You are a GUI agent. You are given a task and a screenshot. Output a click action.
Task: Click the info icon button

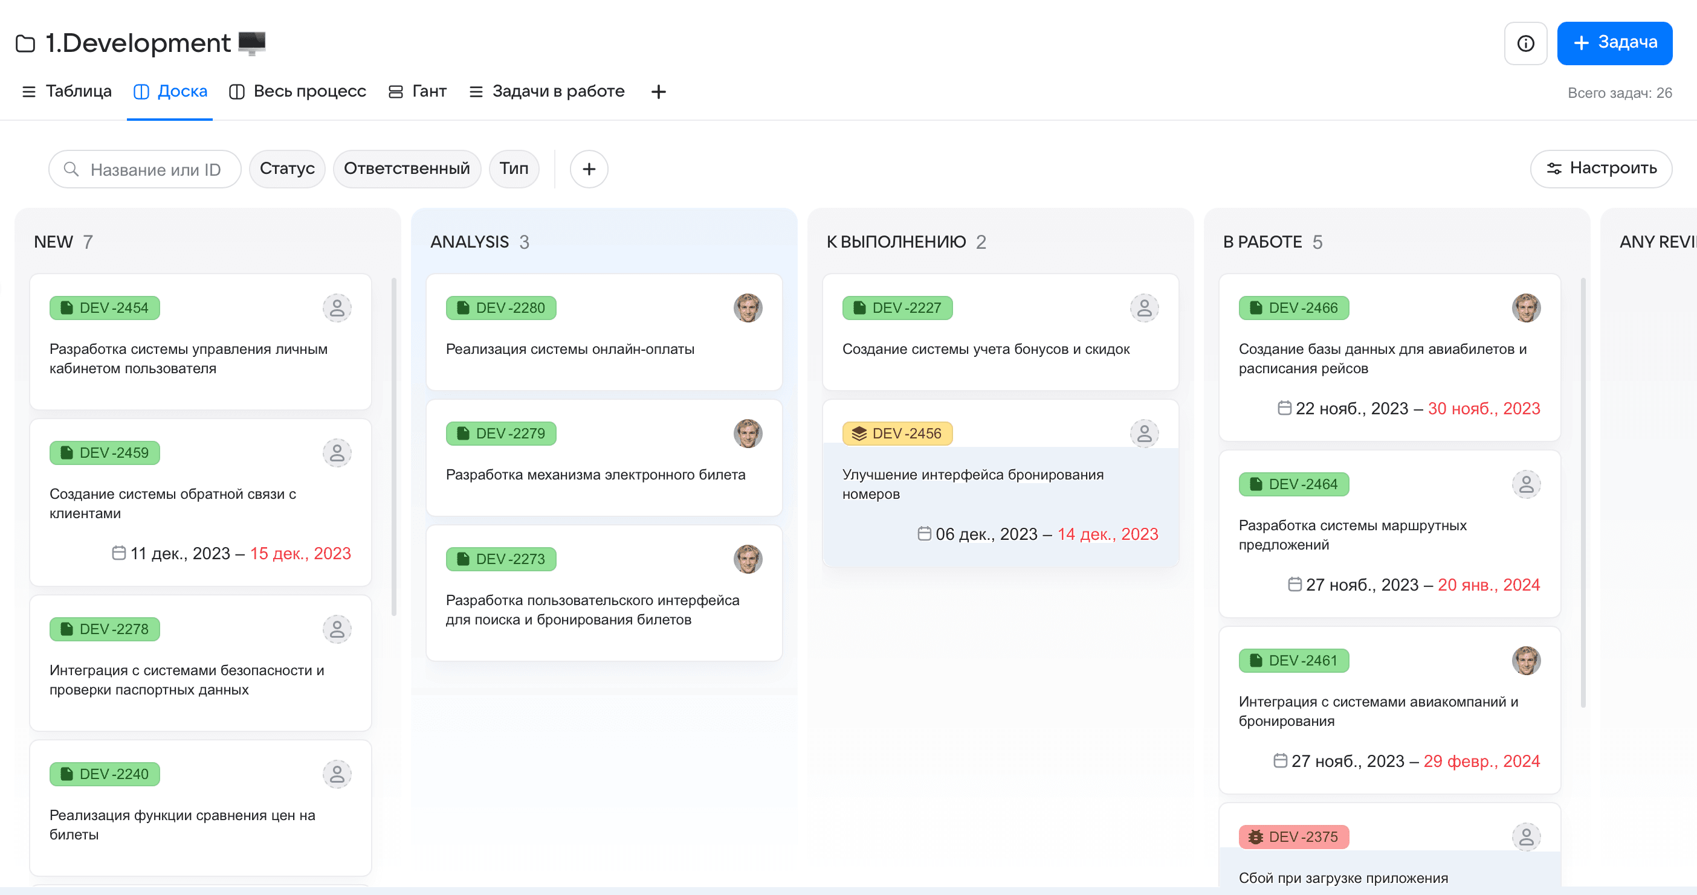1525,43
